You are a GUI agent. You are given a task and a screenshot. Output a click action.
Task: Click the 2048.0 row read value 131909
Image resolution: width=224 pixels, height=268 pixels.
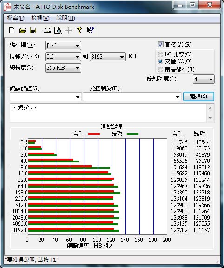tap(202, 218)
